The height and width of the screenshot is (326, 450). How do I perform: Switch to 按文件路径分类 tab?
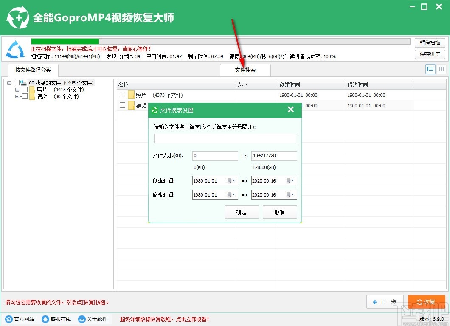click(x=33, y=70)
